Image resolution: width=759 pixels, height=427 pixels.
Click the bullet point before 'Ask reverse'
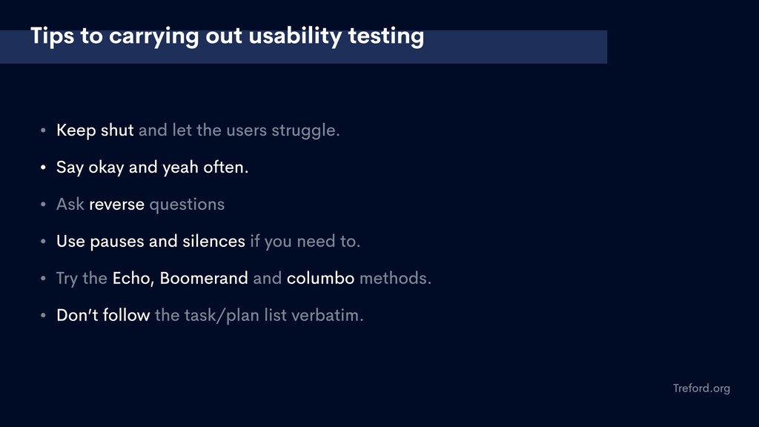tap(43, 205)
